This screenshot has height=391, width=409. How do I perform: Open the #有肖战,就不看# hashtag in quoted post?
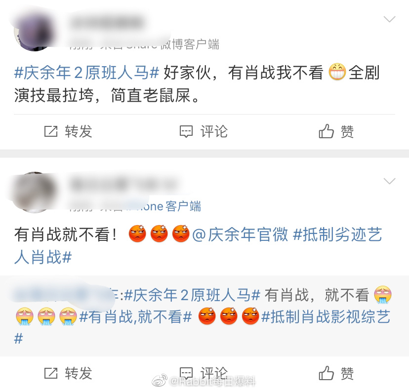[x=136, y=317]
